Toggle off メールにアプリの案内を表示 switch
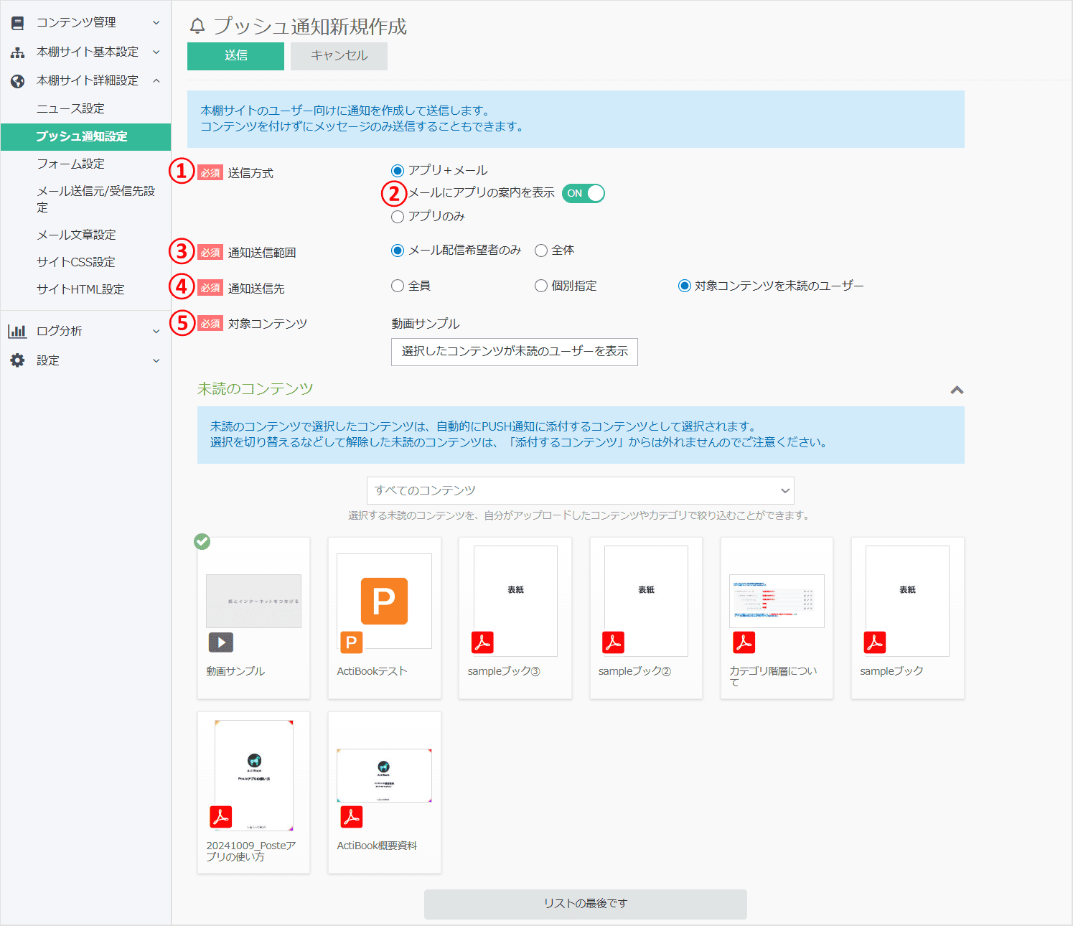 pos(584,193)
